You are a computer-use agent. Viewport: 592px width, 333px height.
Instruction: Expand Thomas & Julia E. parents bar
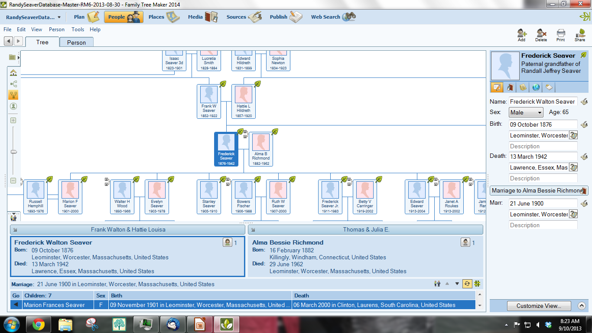coord(365,229)
